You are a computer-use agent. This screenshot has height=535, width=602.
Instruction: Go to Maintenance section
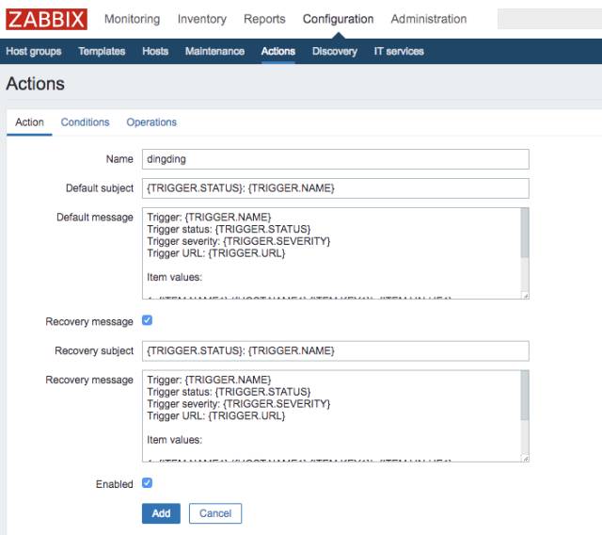214,51
